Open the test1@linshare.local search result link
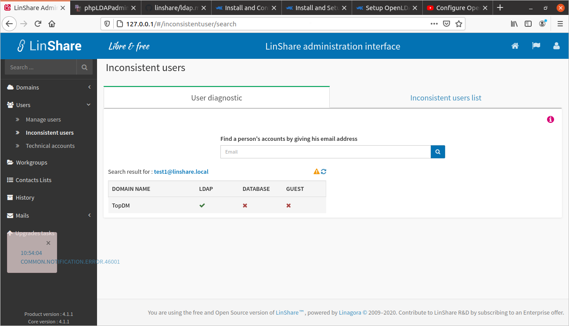Screen dimensions: 569x326 [181, 172]
